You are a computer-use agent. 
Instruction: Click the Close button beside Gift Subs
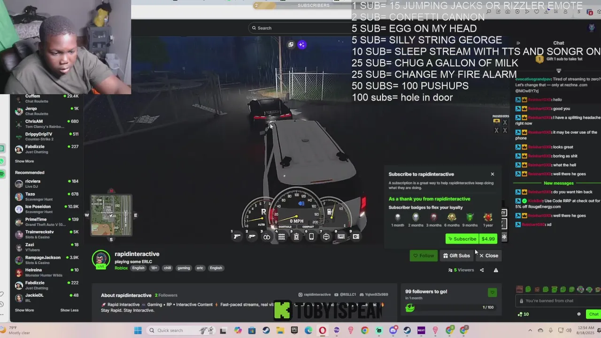pyautogui.click(x=488, y=256)
